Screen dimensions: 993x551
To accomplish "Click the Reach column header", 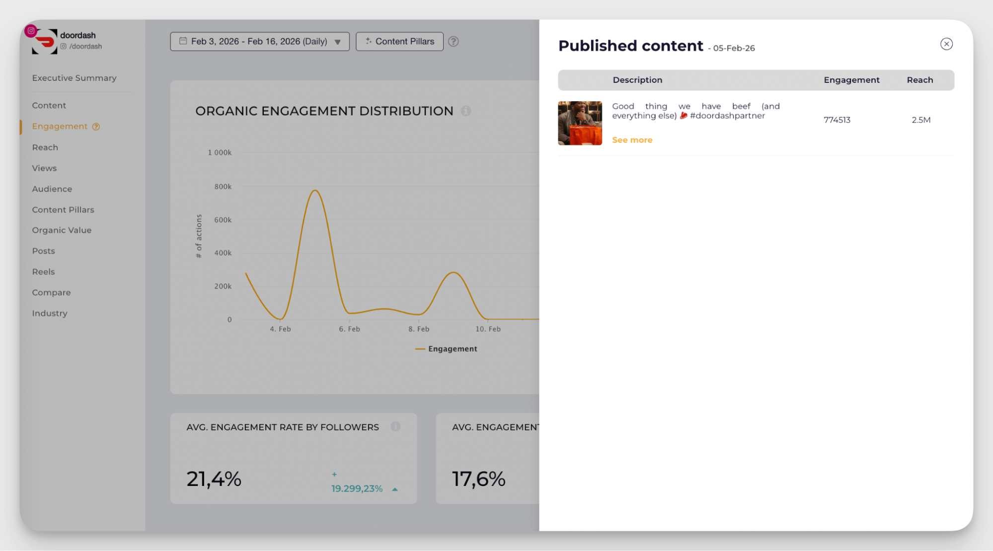I will (919, 80).
